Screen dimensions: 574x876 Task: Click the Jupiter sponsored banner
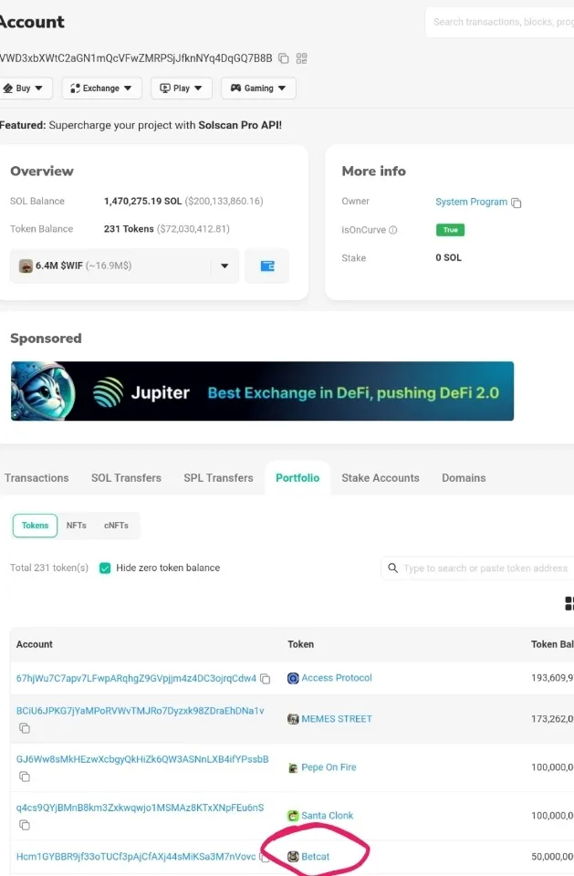[x=262, y=391]
